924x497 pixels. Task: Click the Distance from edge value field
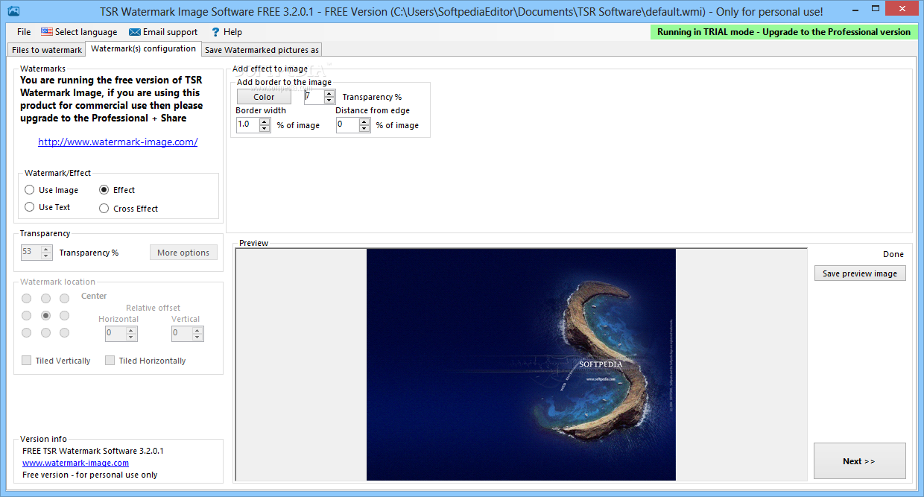click(x=347, y=125)
